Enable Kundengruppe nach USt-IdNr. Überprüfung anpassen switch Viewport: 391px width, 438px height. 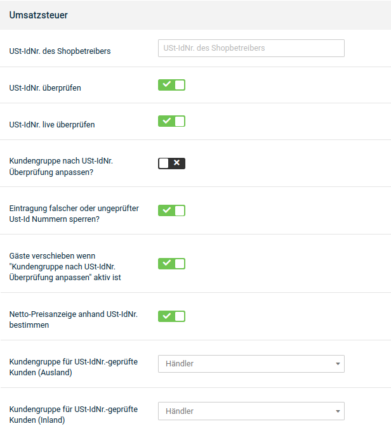tap(171, 164)
